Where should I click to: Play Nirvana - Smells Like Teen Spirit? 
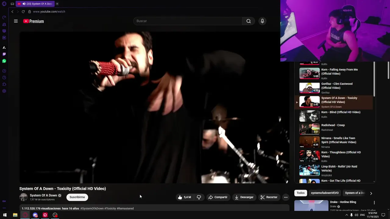tap(334, 142)
